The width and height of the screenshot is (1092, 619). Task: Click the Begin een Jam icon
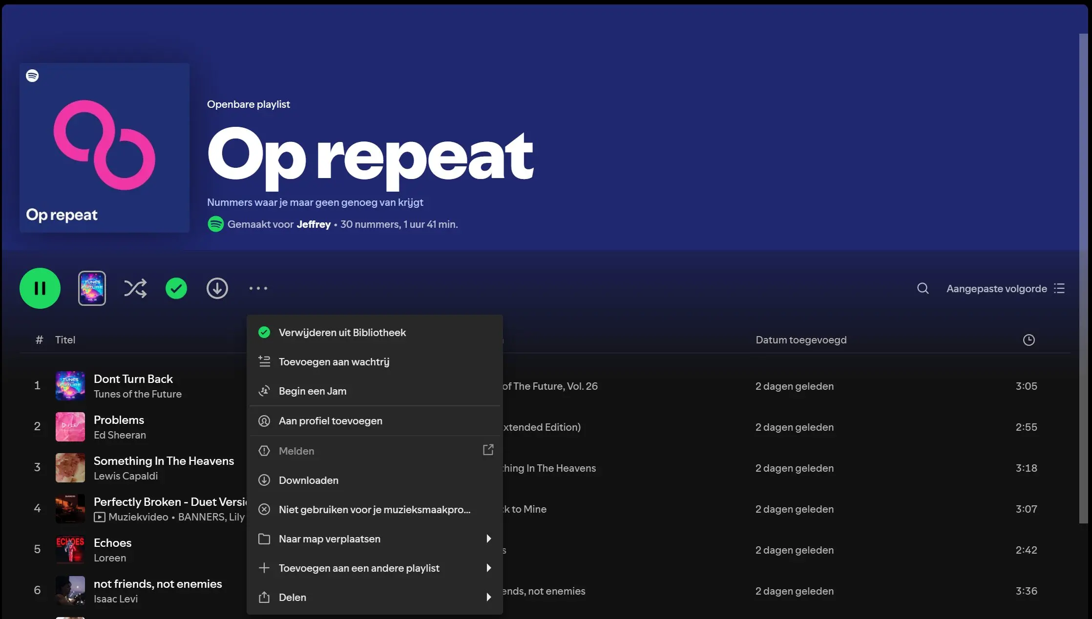264,390
